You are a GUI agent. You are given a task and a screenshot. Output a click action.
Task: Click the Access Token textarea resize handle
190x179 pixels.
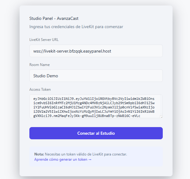click(x=161, y=117)
